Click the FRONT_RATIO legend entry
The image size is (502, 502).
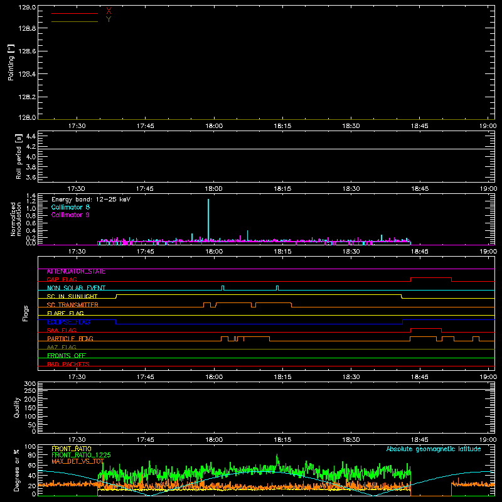click(x=72, y=449)
